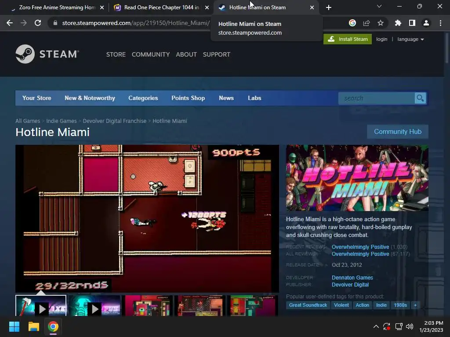Open Chrome extensions puzzle icon

coord(398,23)
